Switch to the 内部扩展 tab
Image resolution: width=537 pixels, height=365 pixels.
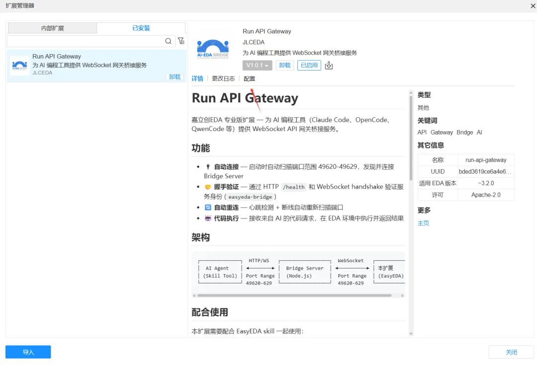pyautogui.click(x=52, y=28)
